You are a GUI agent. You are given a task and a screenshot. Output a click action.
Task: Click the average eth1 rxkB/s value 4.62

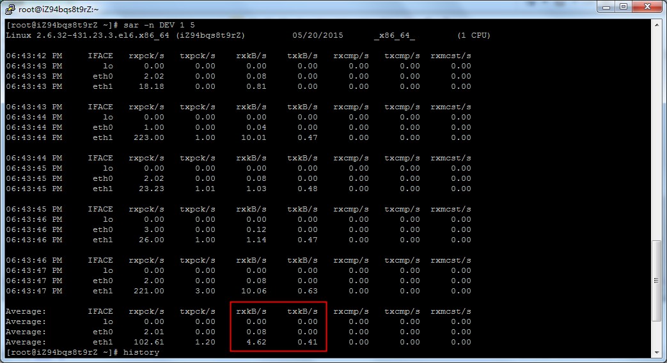(x=256, y=342)
